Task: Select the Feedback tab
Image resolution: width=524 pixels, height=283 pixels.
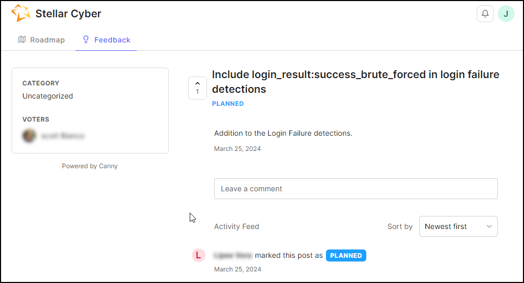Action: pos(106,40)
